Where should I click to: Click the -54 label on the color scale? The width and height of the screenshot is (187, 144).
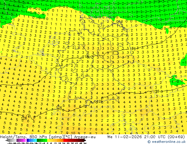coord(9,143)
